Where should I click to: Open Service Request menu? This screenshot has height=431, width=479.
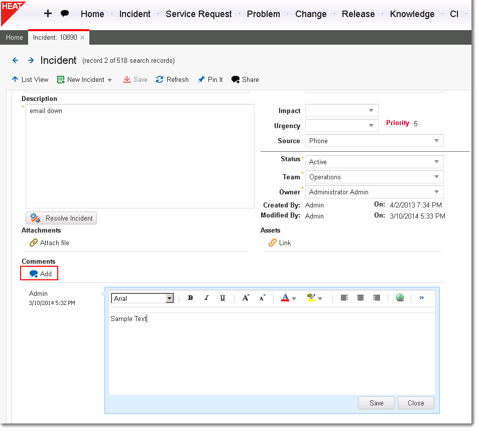[x=198, y=14]
